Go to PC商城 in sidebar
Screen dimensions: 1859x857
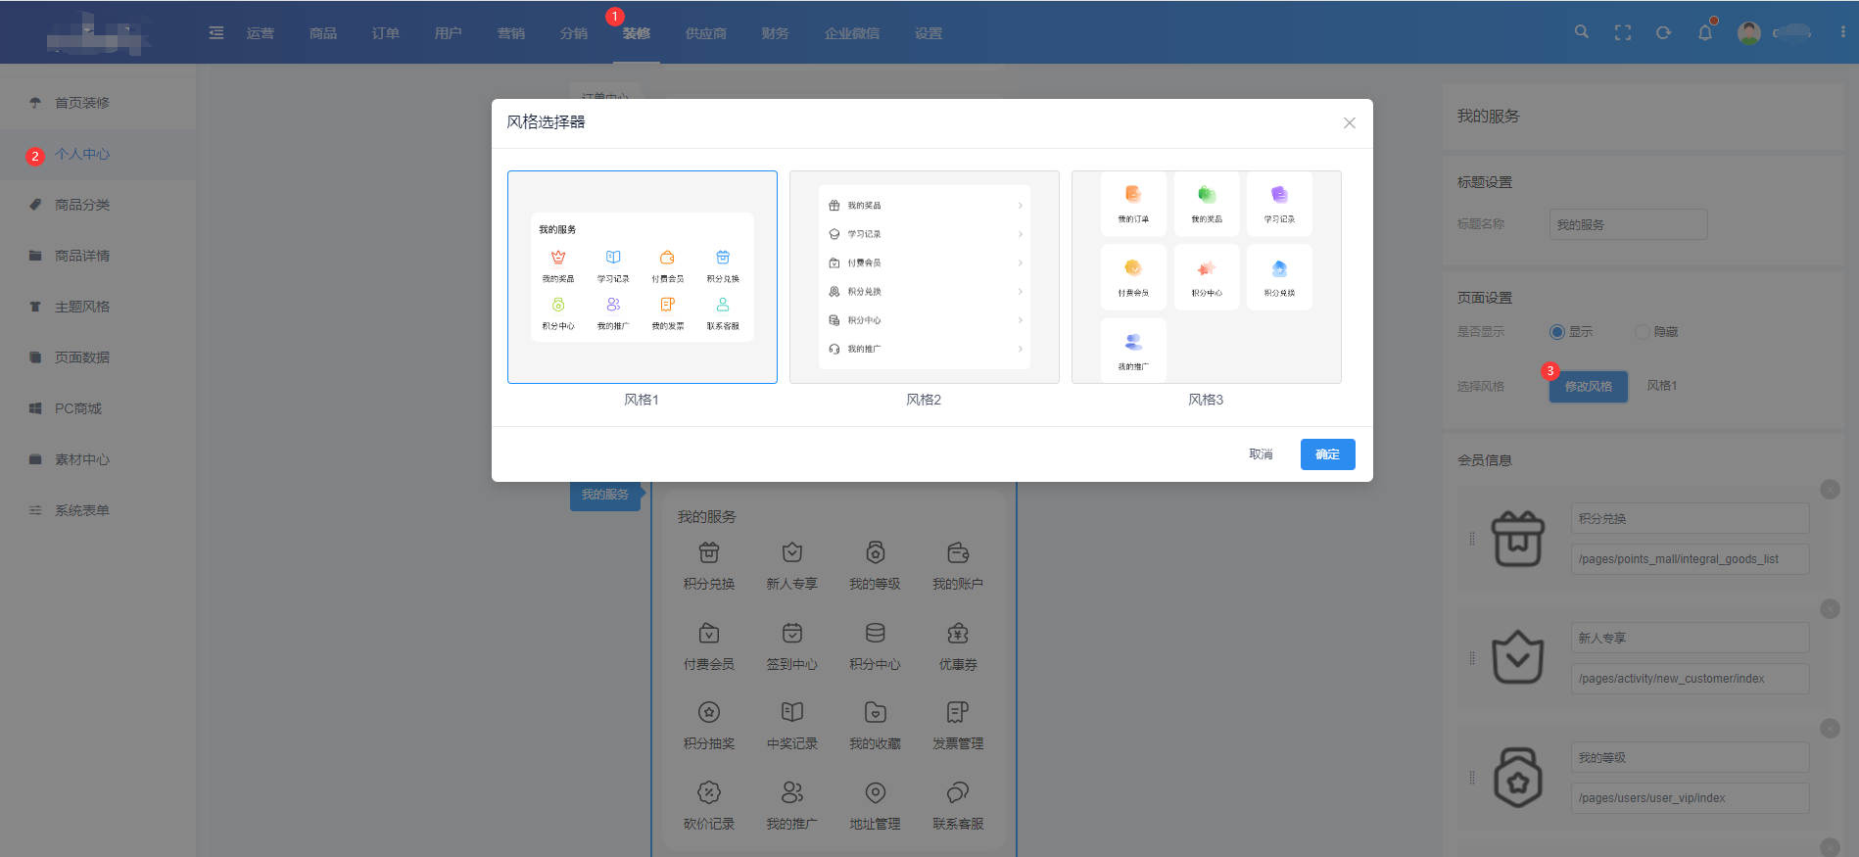(x=98, y=408)
